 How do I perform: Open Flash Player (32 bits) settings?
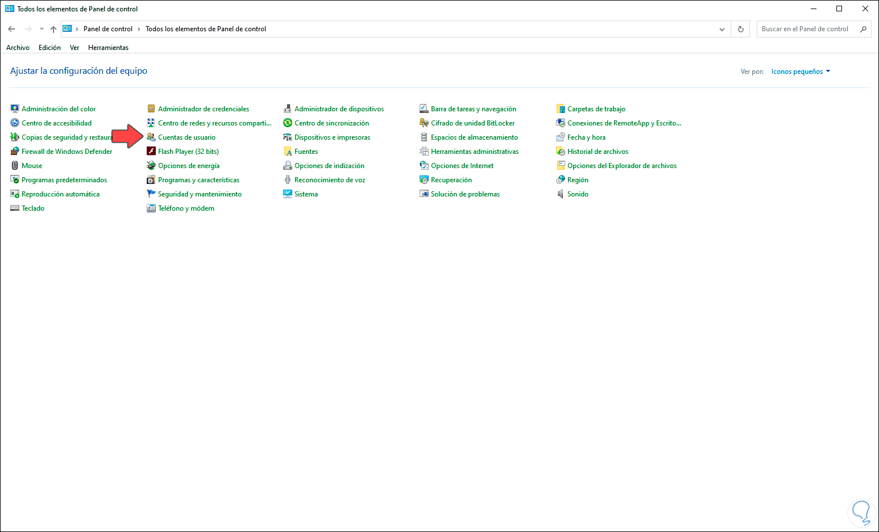pyautogui.click(x=188, y=151)
